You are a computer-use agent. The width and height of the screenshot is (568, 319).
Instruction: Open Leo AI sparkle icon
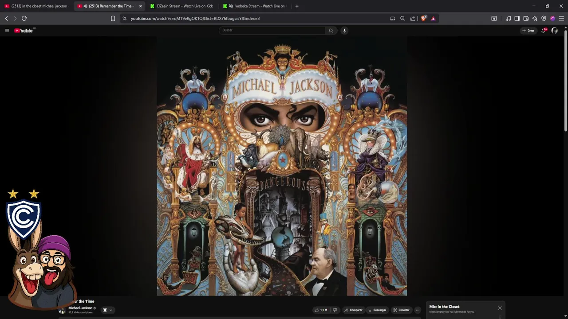tap(535, 18)
